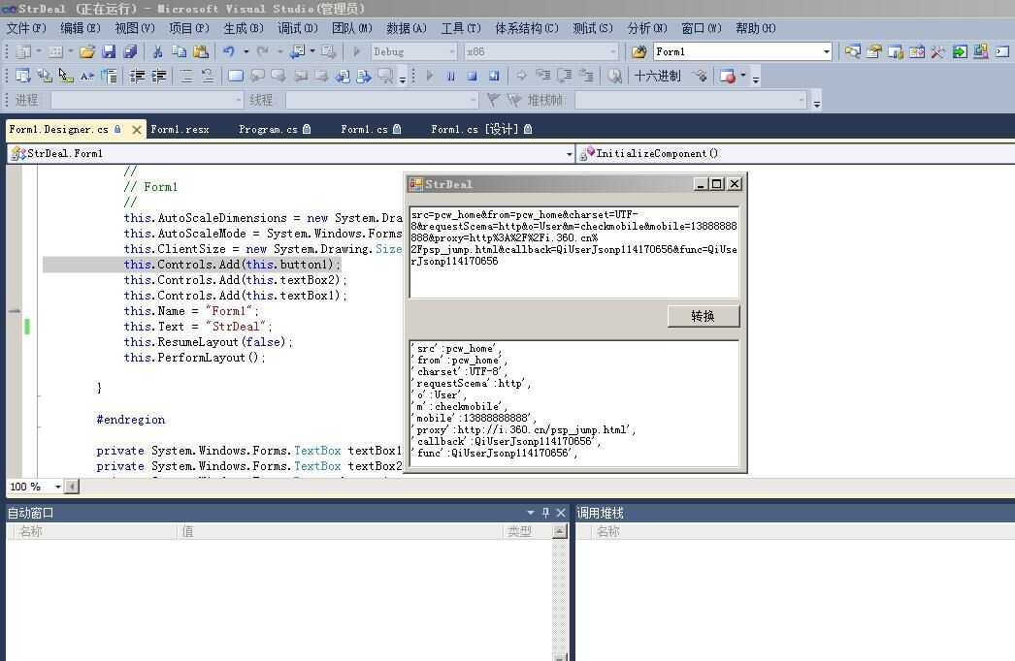Close the Form1.Designer.cs tab
Screen dimensions: 1015x661
click(x=137, y=129)
